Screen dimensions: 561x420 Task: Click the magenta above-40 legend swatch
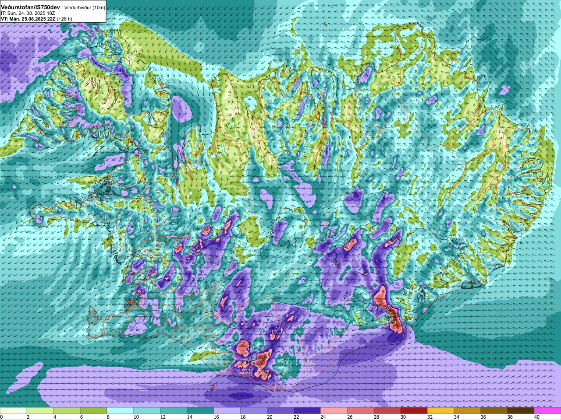click(x=548, y=411)
